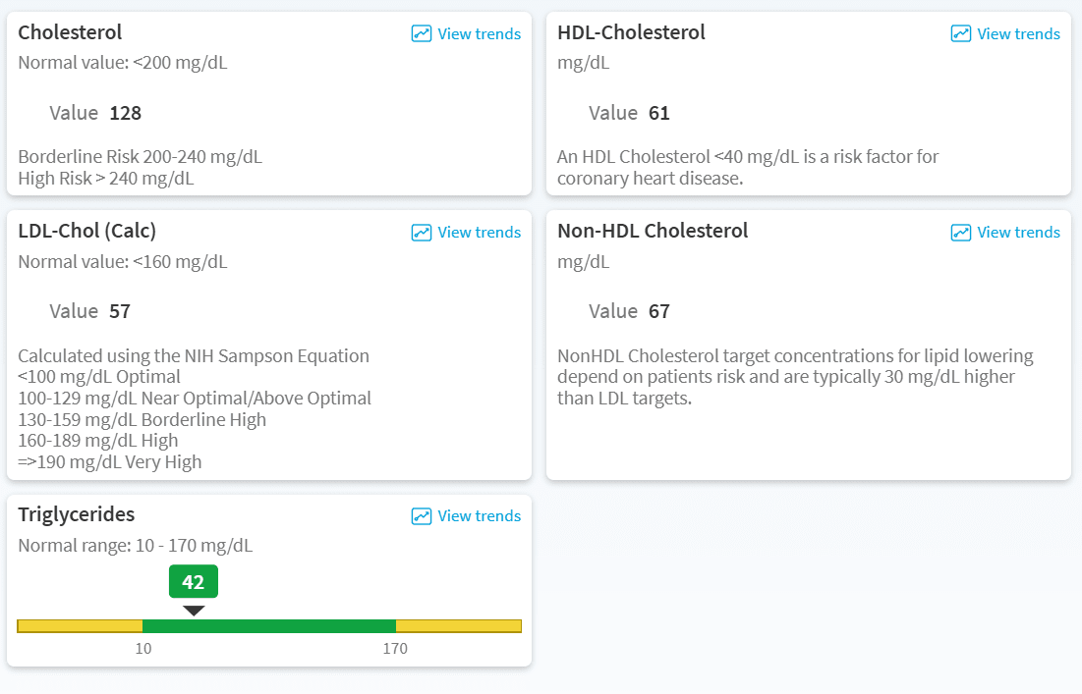Select the Cholesterol value 128
Image resolution: width=1082 pixels, height=694 pixels.
click(126, 113)
